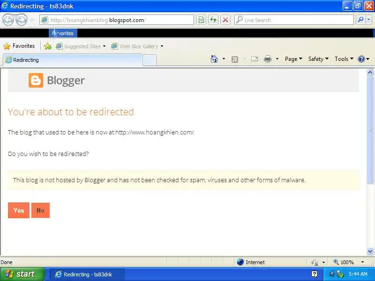
Task: Open the Safety menu
Action: 318,59
